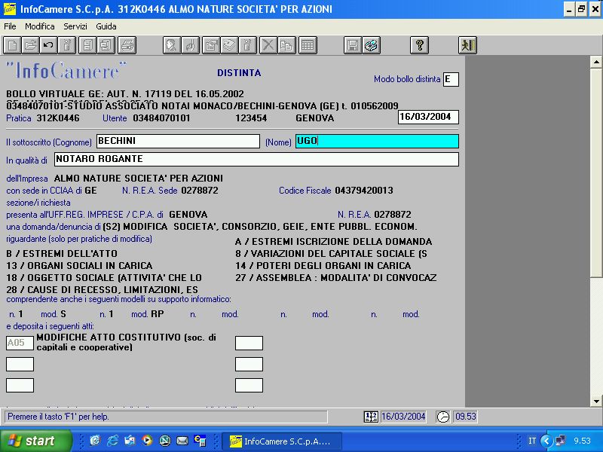Screen dimensions: 603x452
Task: Expand hidden tray icons with the arrow
Action: (546, 441)
